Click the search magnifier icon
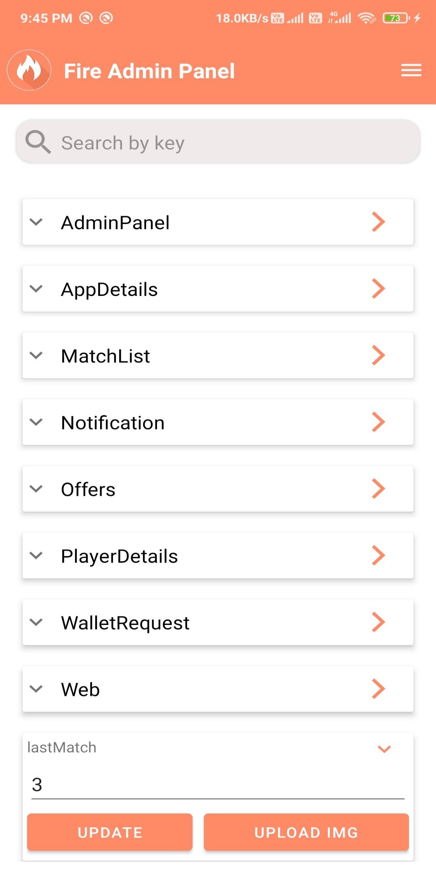The height and width of the screenshot is (872, 436). click(x=38, y=142)
